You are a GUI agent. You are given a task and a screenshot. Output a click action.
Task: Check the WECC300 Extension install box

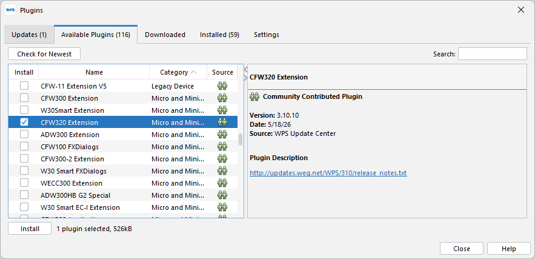pos(24,183)
